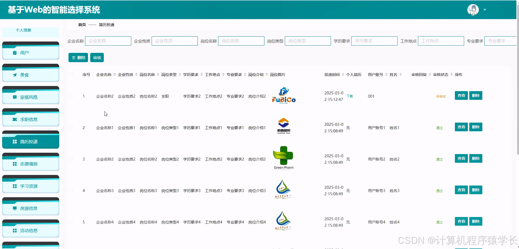Click 查看 button for 用户账号1 row
519x249 pixels.
pyautogui.click(x=461, y=127)
